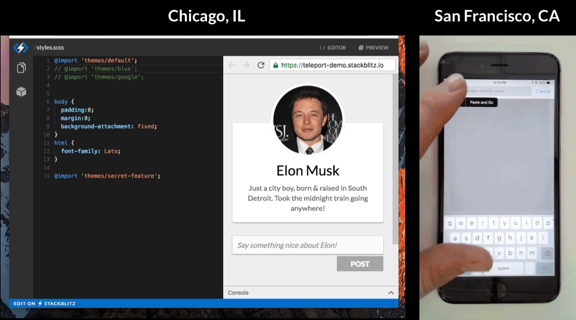Reload the preview page
The width and height of the screenshot is (576, 320).
tap(261, 65)
